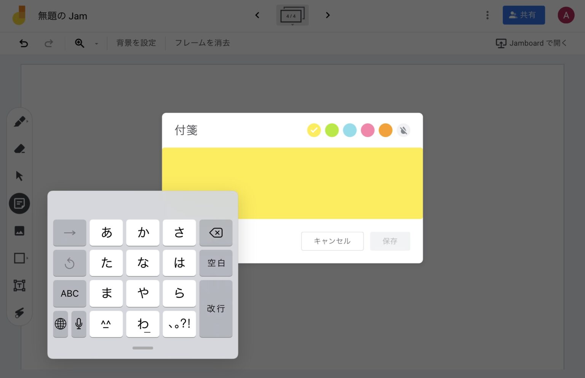Choose the shape drawing tool
This screenshot has height=378, width=585.
[x=19, y=258]
